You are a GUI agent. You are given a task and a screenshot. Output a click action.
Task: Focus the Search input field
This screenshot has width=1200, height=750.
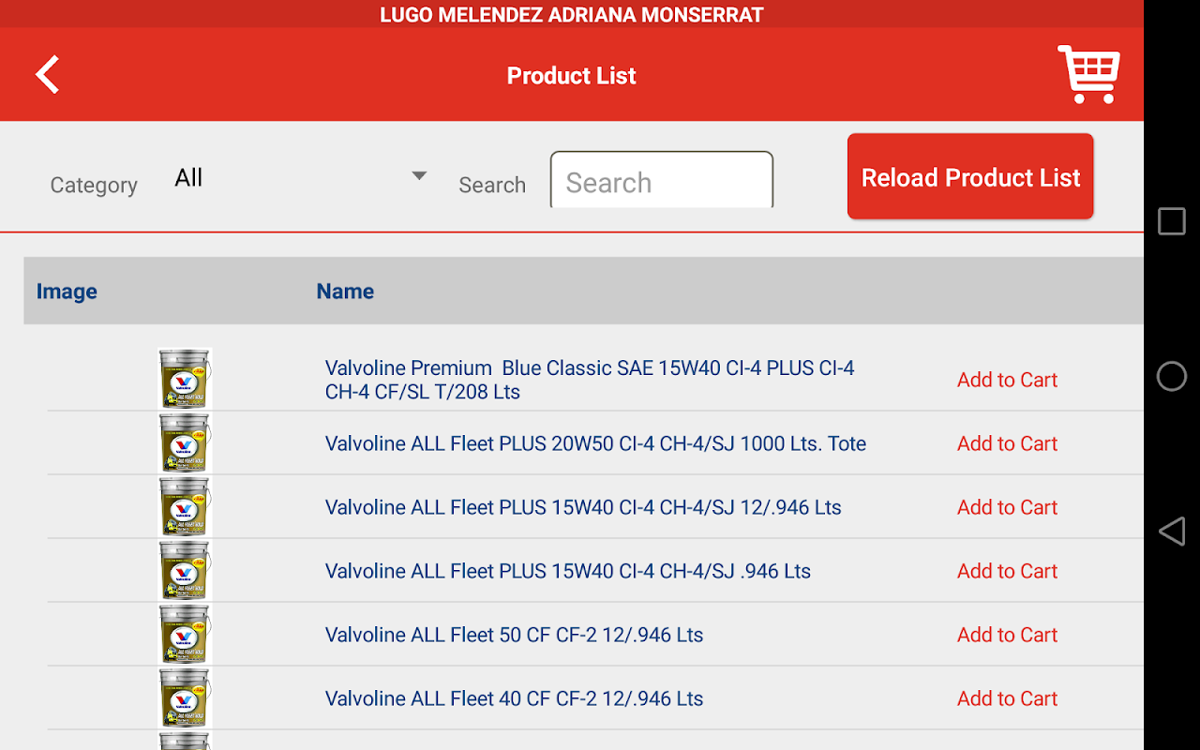point(662,181)
